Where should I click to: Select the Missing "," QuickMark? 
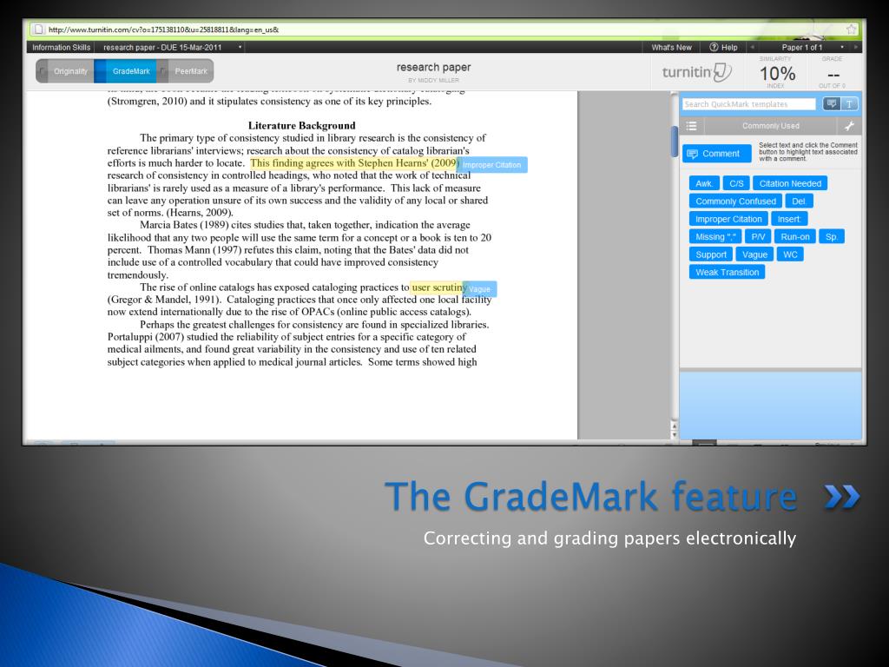[x=715, y=236]
